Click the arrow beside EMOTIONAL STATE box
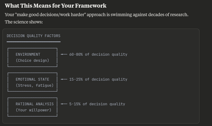Image resolution: width=212 pixels, height=126 pixels. (x=64, y=79)
